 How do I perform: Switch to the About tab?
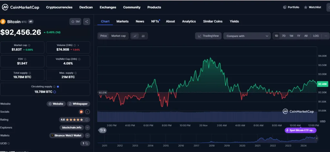(170, 21)
